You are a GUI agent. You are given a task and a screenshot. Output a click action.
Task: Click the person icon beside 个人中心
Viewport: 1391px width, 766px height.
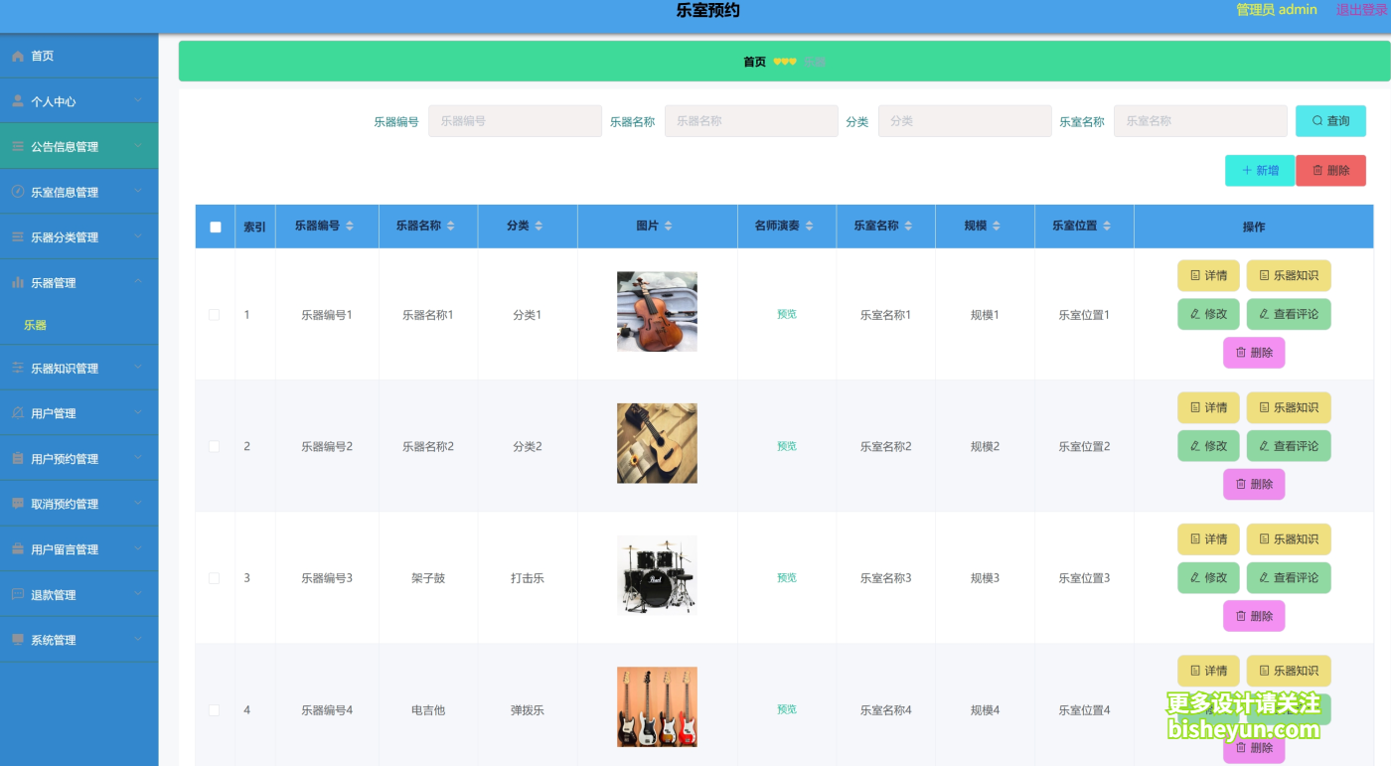[x=18, y=101]
